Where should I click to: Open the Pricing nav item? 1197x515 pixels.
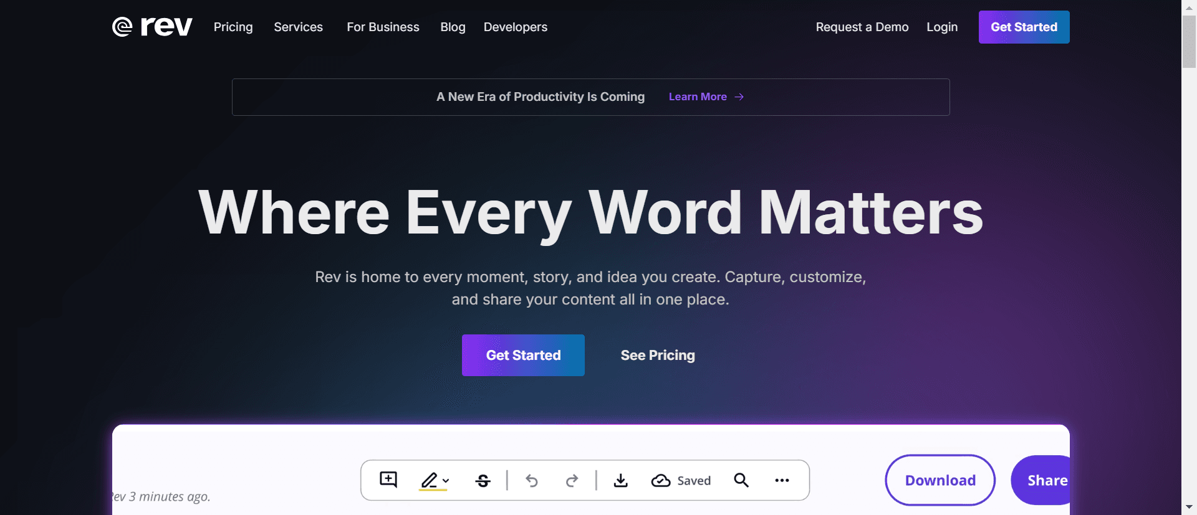tap(233, 27)
